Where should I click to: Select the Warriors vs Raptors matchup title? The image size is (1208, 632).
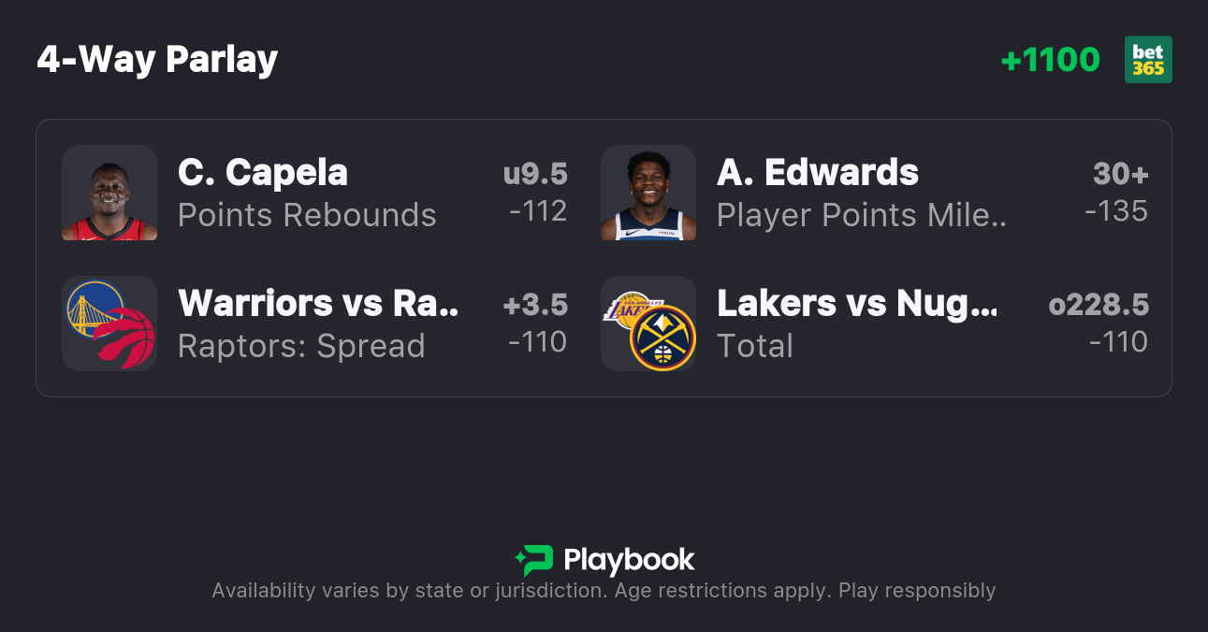coord(318,303)
